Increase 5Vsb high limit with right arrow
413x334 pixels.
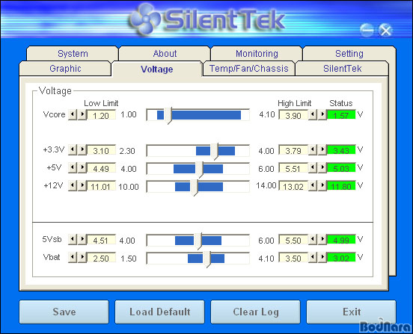pos(322,240)
